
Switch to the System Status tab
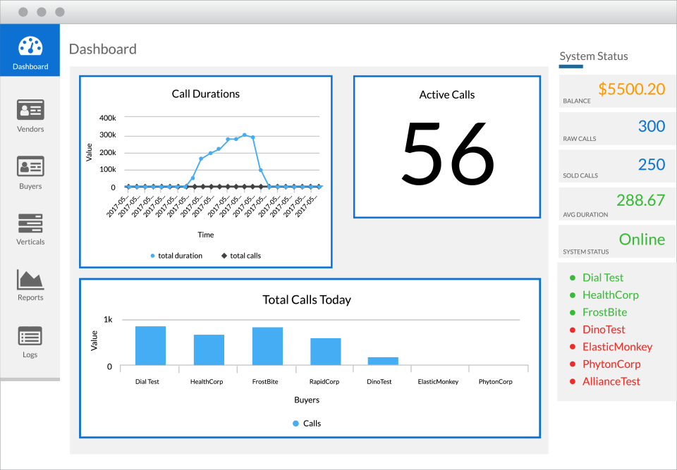[594, 56]
